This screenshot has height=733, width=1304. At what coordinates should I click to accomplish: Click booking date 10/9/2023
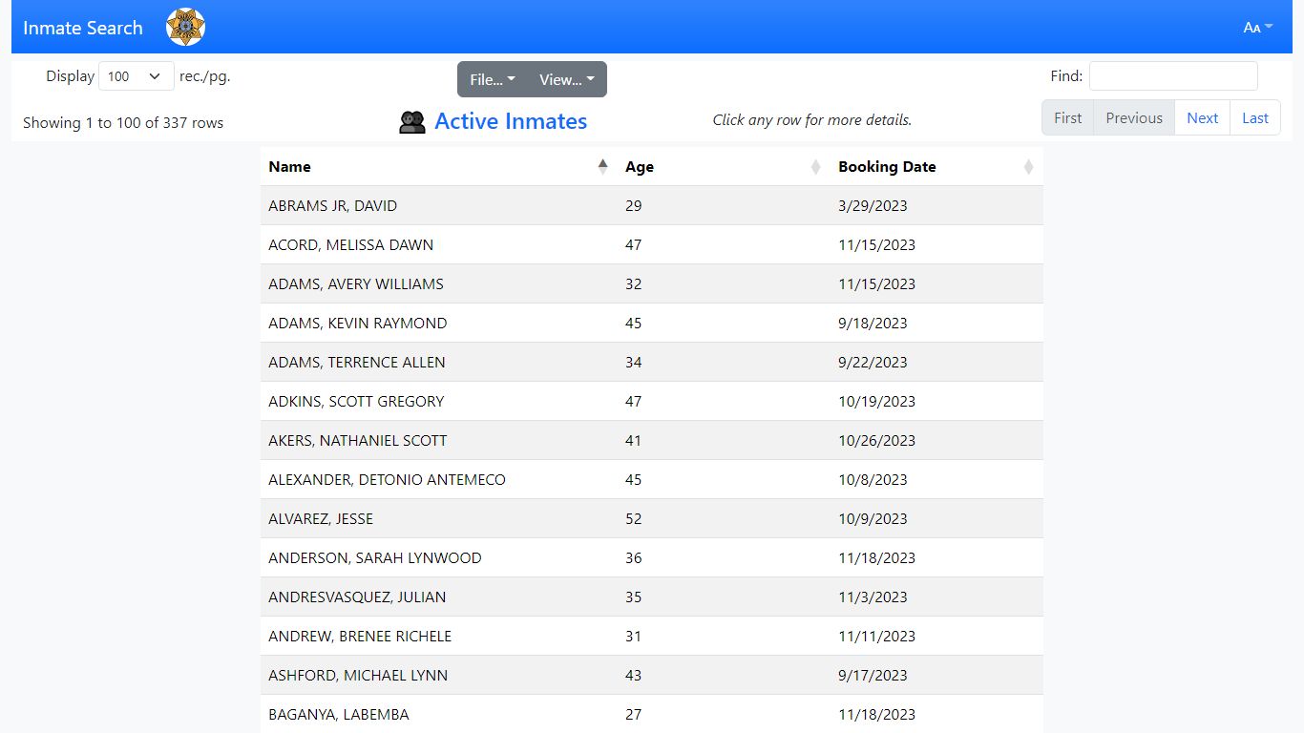coord(873,518)
